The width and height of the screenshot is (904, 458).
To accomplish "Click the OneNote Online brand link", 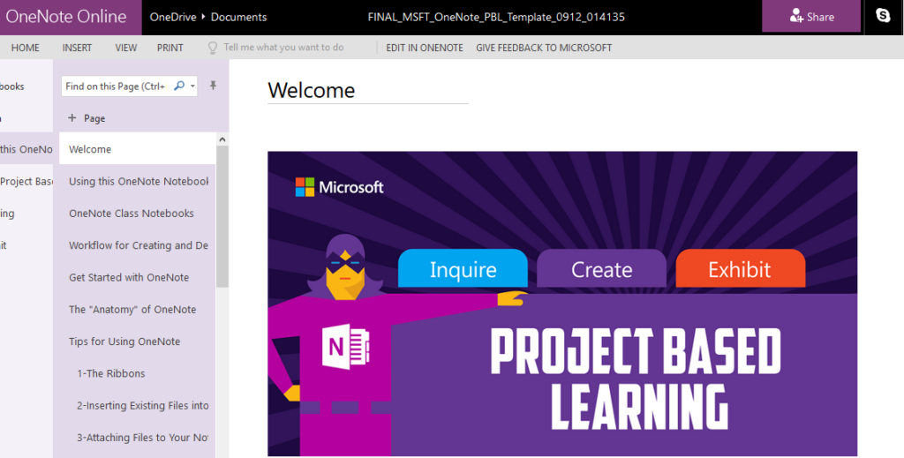I will coord(66,16).
